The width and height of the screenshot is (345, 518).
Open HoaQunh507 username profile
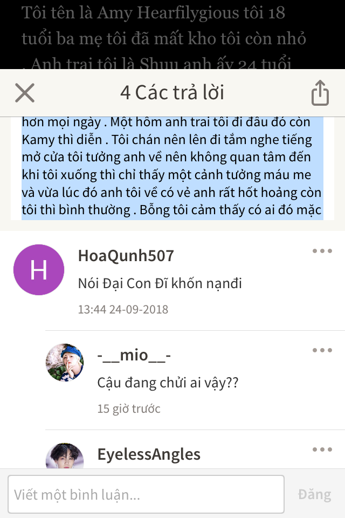126,256
